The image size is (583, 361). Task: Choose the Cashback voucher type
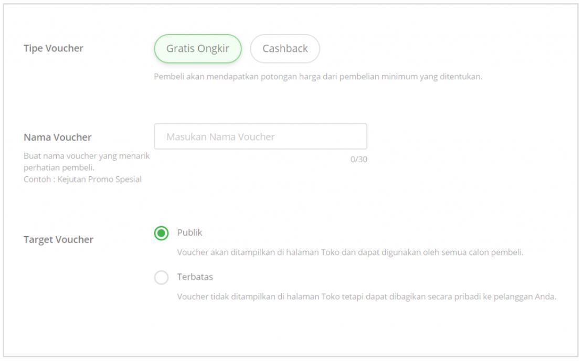(285, 49)
